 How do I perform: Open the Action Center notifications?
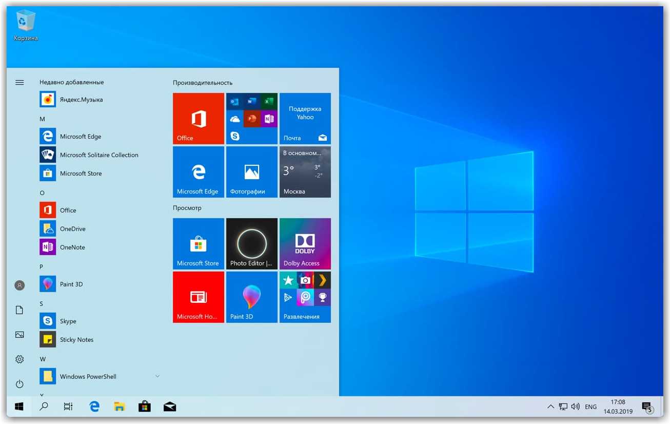point(647,407)
